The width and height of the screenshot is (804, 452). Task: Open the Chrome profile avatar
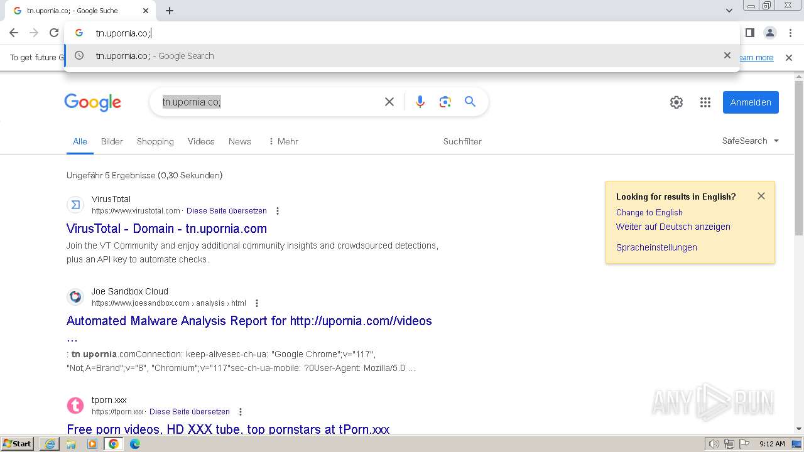769,33
